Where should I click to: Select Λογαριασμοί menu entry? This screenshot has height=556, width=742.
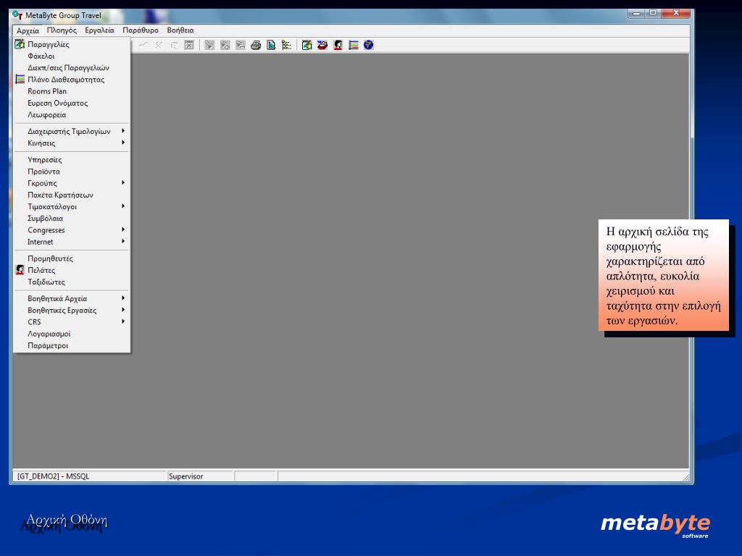(x=72, y=334)
